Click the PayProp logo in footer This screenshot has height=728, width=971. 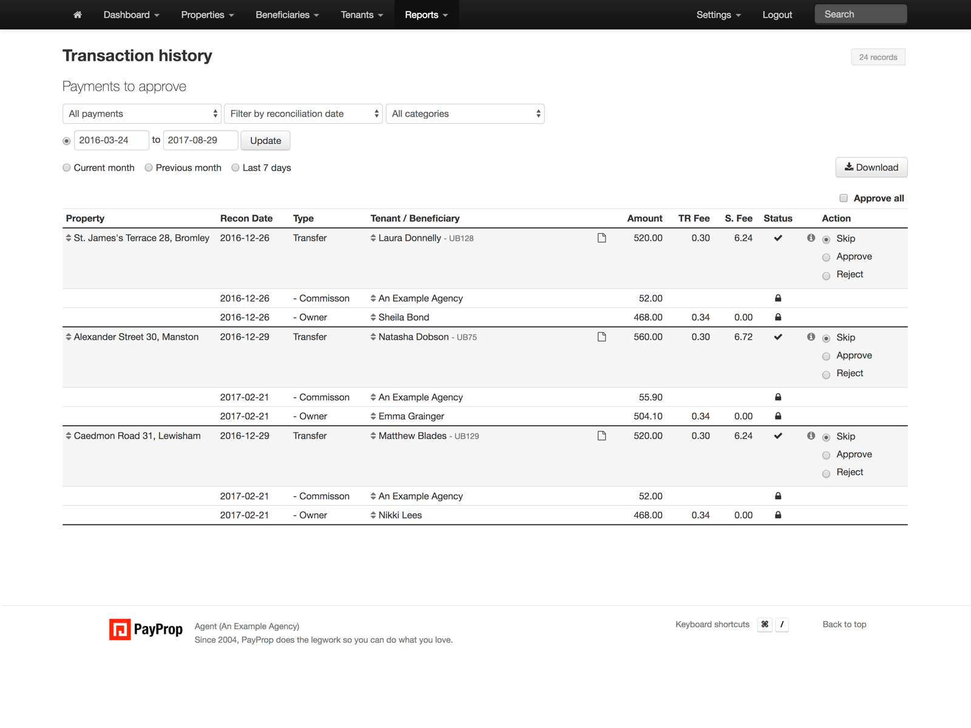[146, 629]
